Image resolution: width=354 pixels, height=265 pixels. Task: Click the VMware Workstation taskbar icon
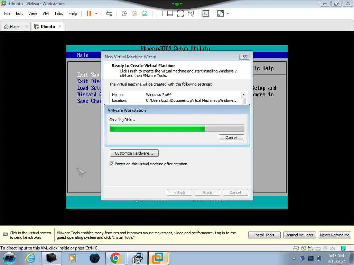coord(158,258)
